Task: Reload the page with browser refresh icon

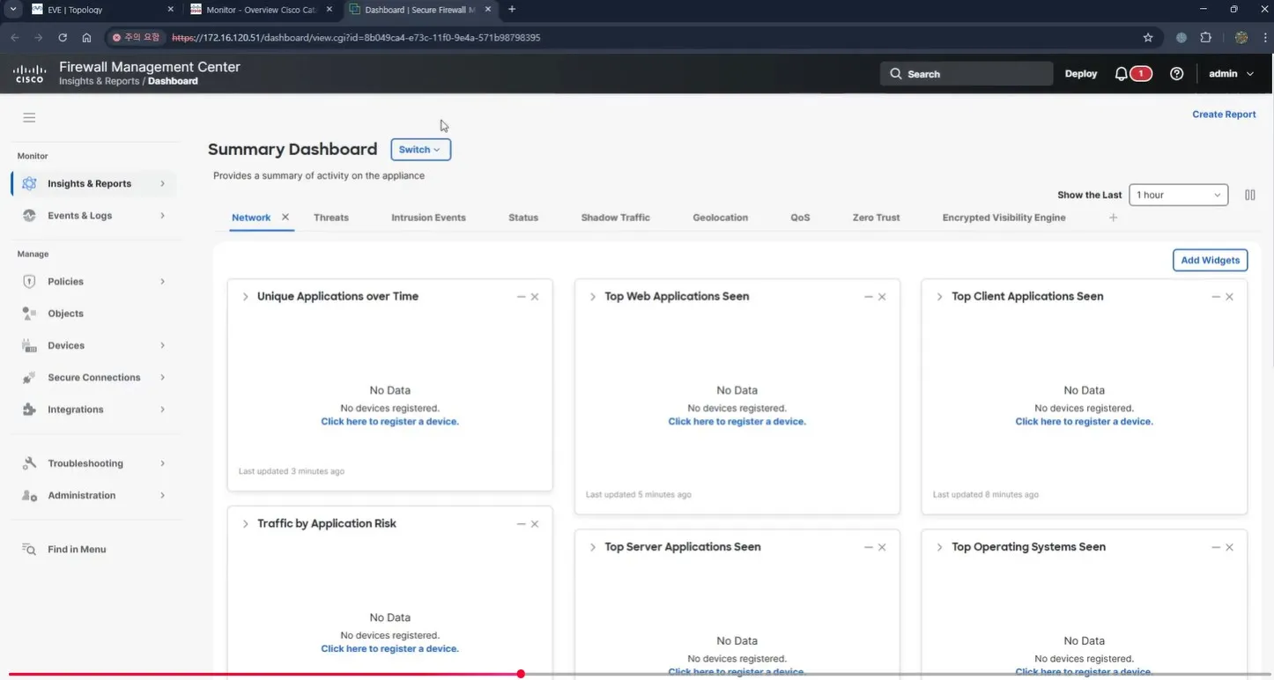Action: (63, 38)
